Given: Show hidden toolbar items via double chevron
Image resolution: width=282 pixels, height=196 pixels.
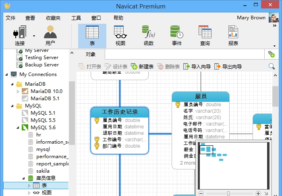Looking at the screenshot, I should (x=274, y=26).
